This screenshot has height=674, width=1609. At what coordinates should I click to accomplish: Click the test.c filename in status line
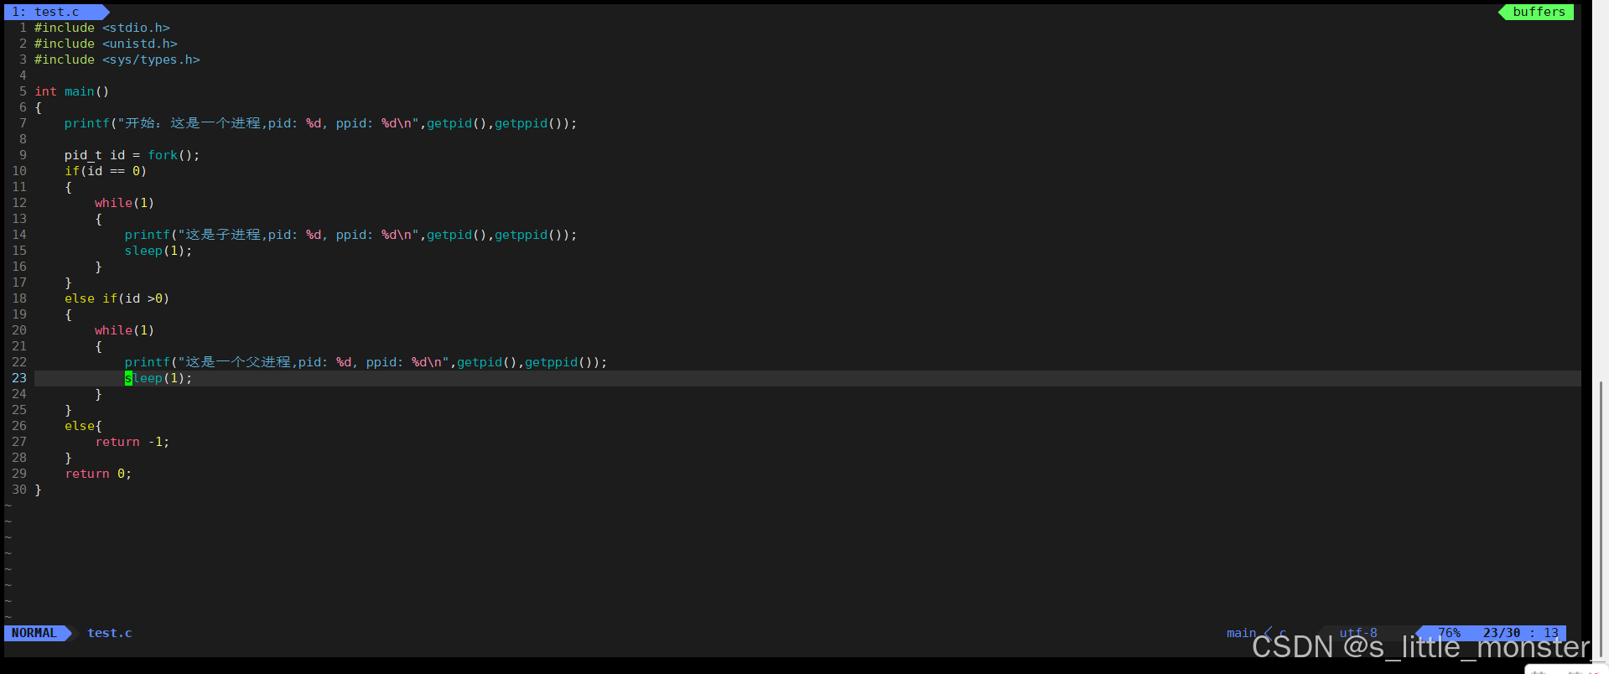pyautogui.click(x=110, y=633)
